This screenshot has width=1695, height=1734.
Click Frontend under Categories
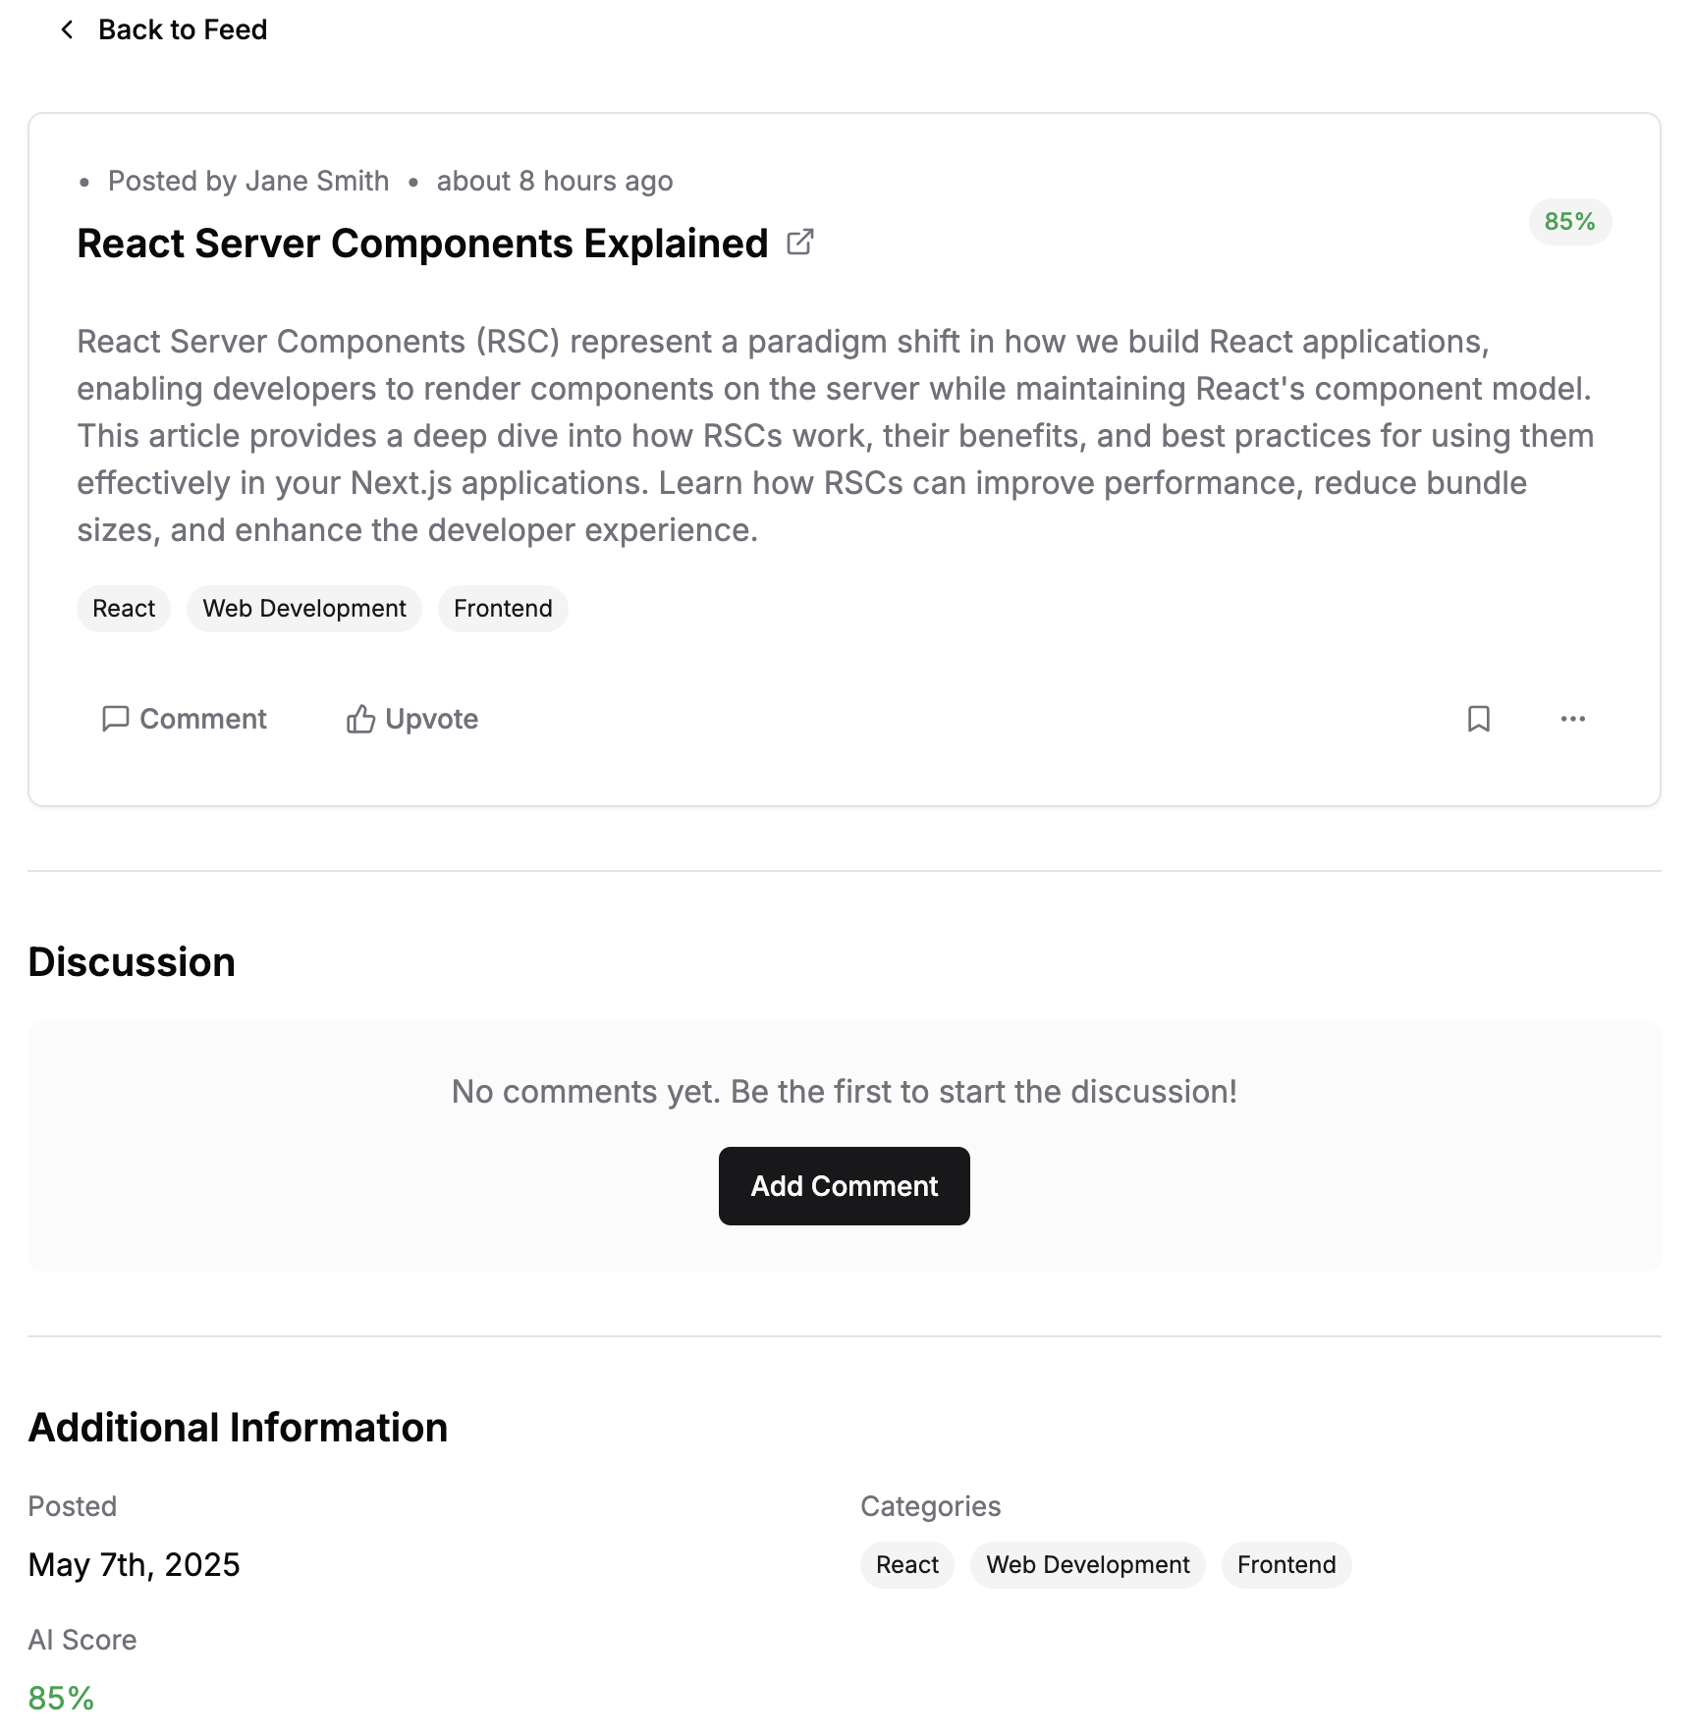coord(1286,1565)
